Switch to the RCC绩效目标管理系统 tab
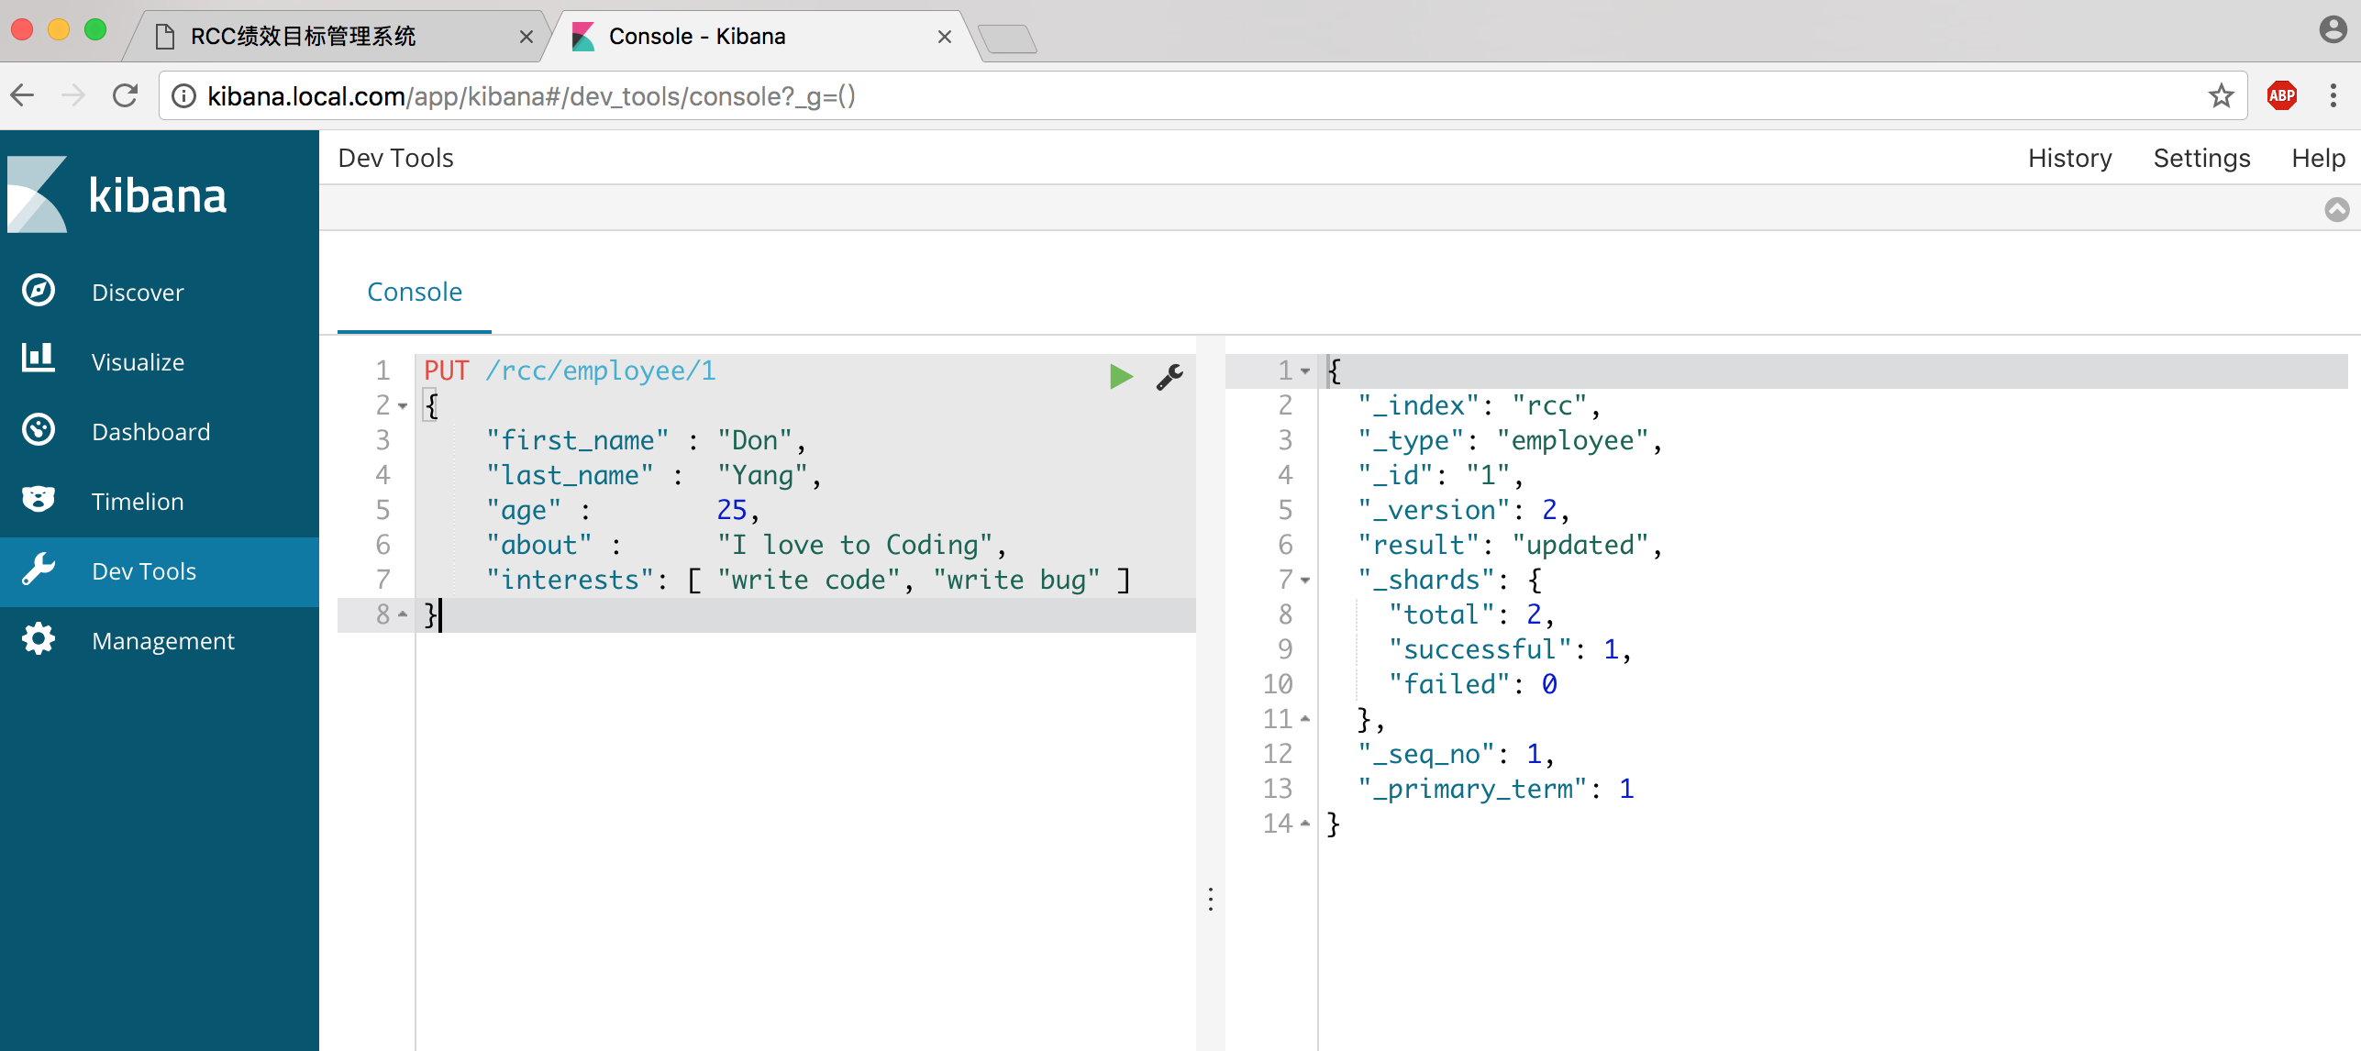Image resolution: width=2361 pixels, height=1051 pixels. pos(303,37)
